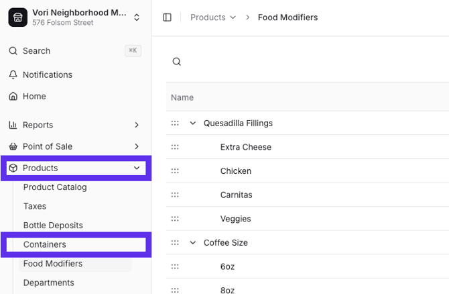This screenshot has width=449, height=294.
Task: Collapse the Coffee Size group
Action: tap(193, 243)
